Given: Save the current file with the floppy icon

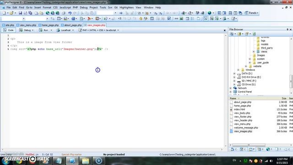Looking at the screenshot, I should point(20,13).
